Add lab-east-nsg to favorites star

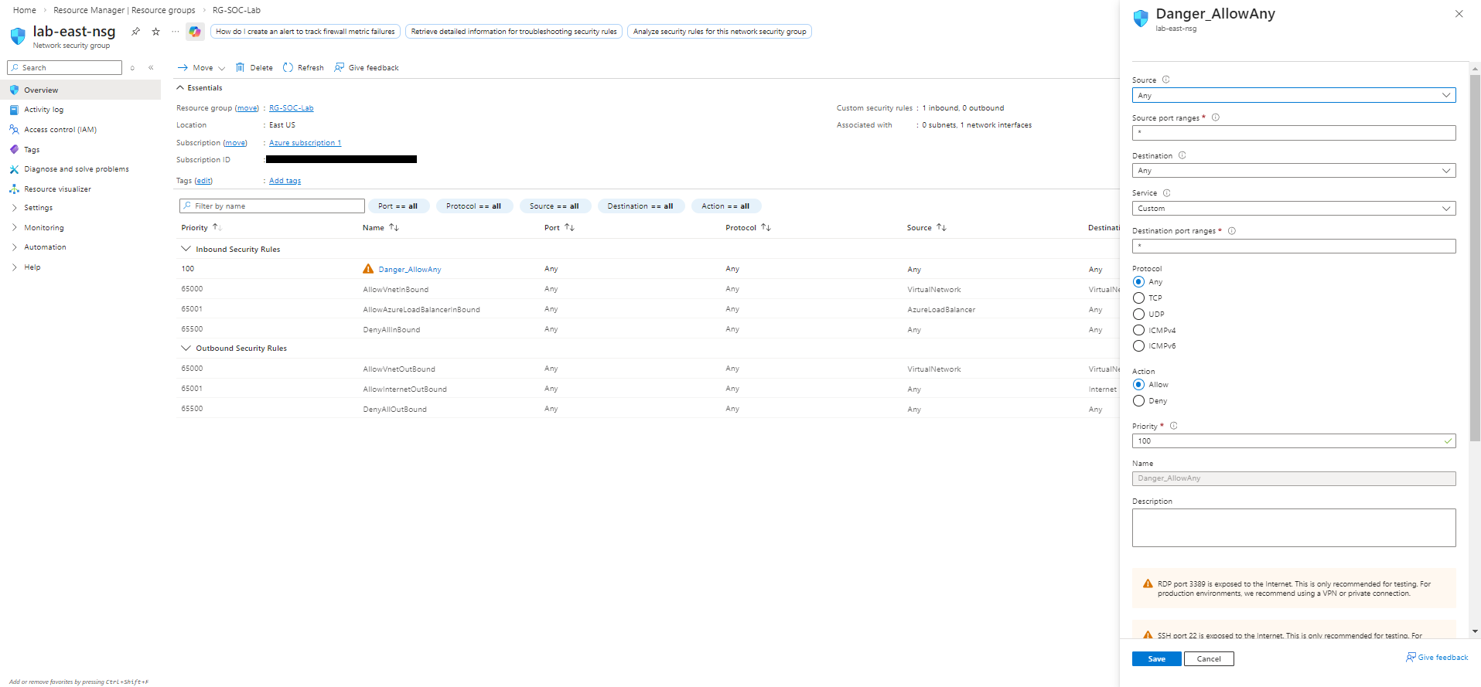[x=155, y=32]
